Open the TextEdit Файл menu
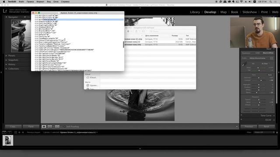 21,2
